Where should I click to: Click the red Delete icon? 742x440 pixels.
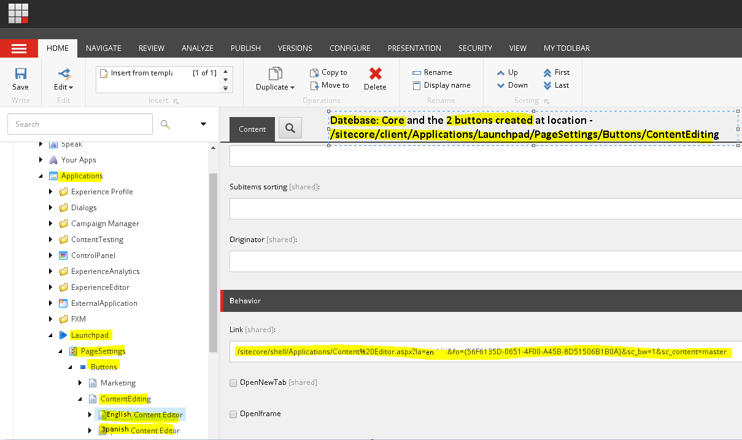click(375, 74)
